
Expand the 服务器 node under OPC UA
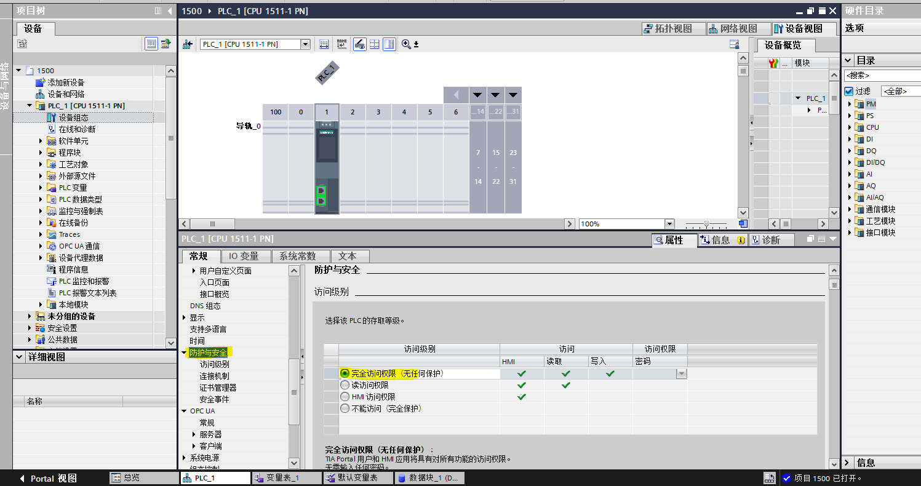point(194,434)
